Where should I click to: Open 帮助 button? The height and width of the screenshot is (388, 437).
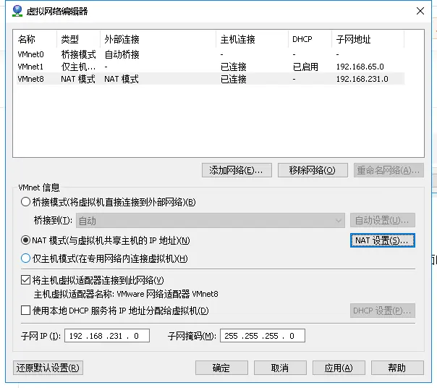397,368
